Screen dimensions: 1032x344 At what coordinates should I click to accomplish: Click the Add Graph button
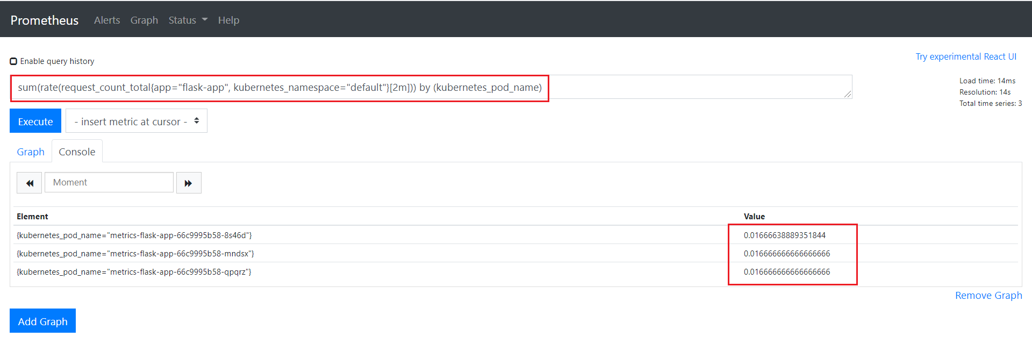pos(42,321)
